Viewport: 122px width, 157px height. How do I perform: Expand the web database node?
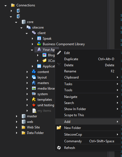click(17, 122)
